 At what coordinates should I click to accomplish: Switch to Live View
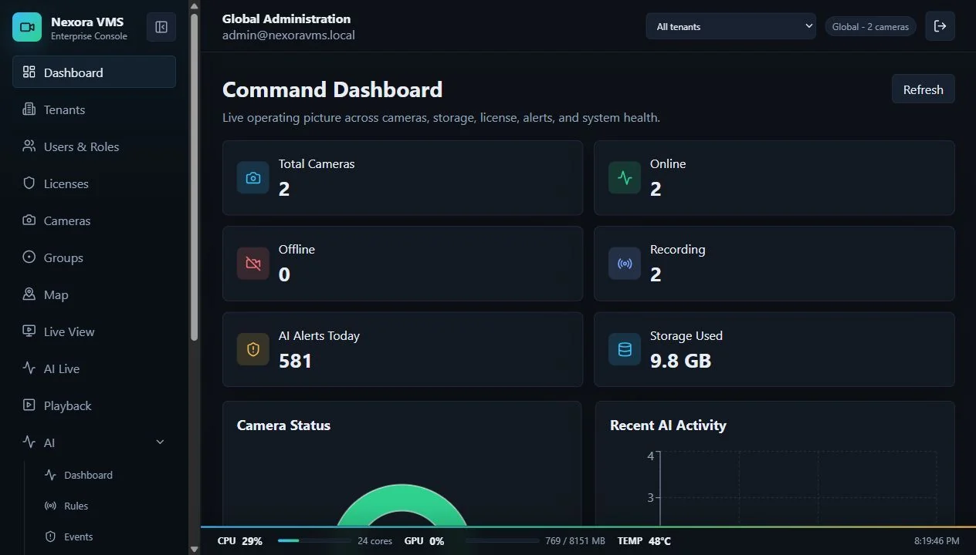coord(94,331)
